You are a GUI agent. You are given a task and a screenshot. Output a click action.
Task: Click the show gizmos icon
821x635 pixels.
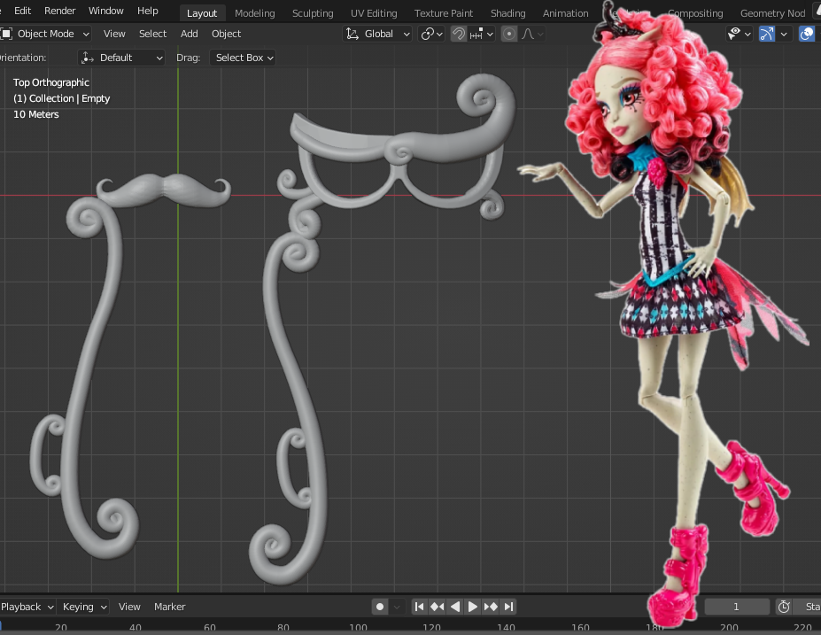pos(767,34)
